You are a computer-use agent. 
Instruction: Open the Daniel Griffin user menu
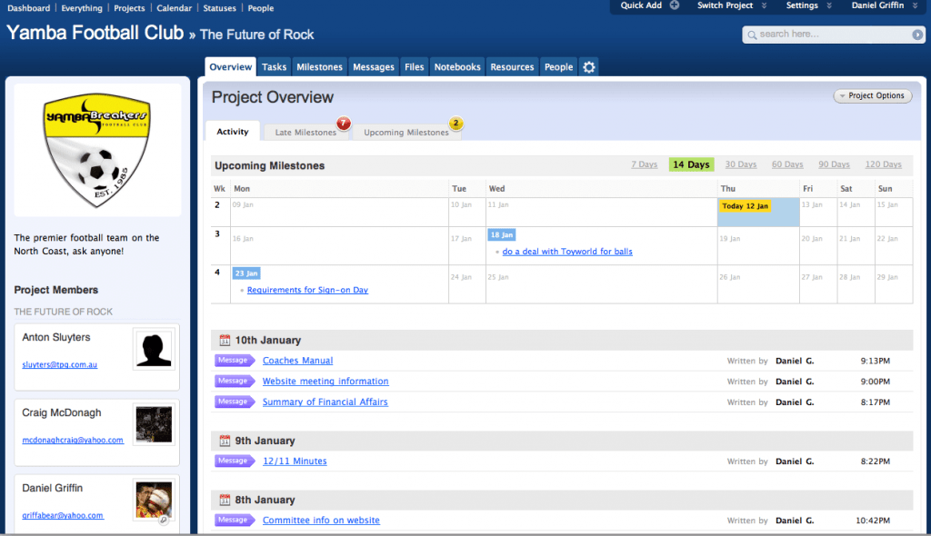[x=885, y=5]
